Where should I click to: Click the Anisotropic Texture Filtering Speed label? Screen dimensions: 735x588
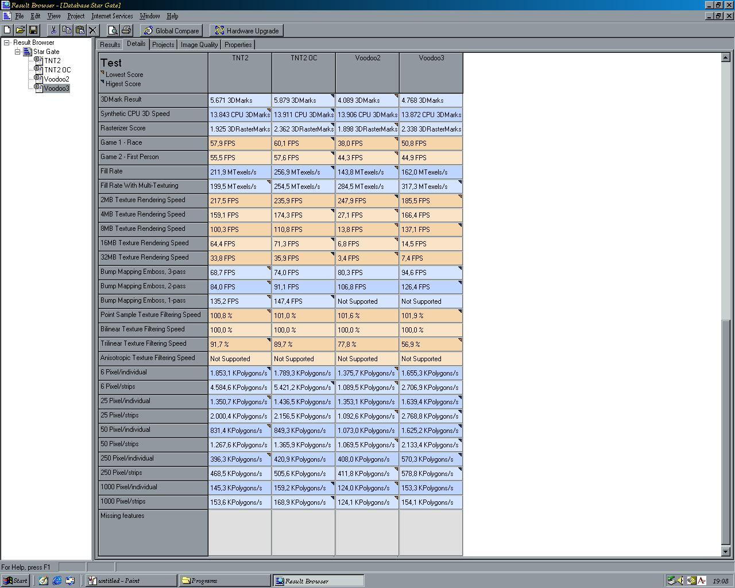(x=153, y=358)
